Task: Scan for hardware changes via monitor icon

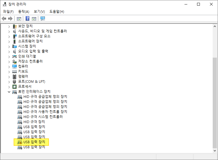Action: tap(43, 18)
